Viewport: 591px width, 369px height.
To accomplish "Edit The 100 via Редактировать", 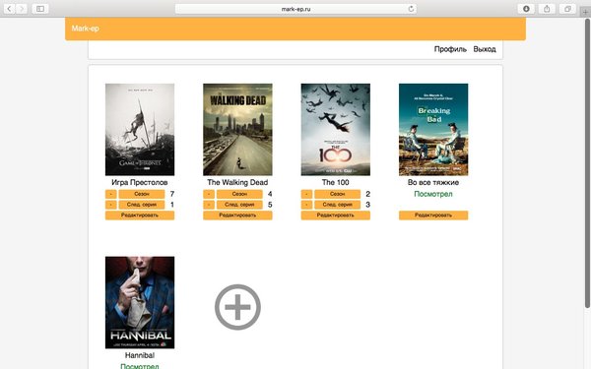I will coord(336,215).
